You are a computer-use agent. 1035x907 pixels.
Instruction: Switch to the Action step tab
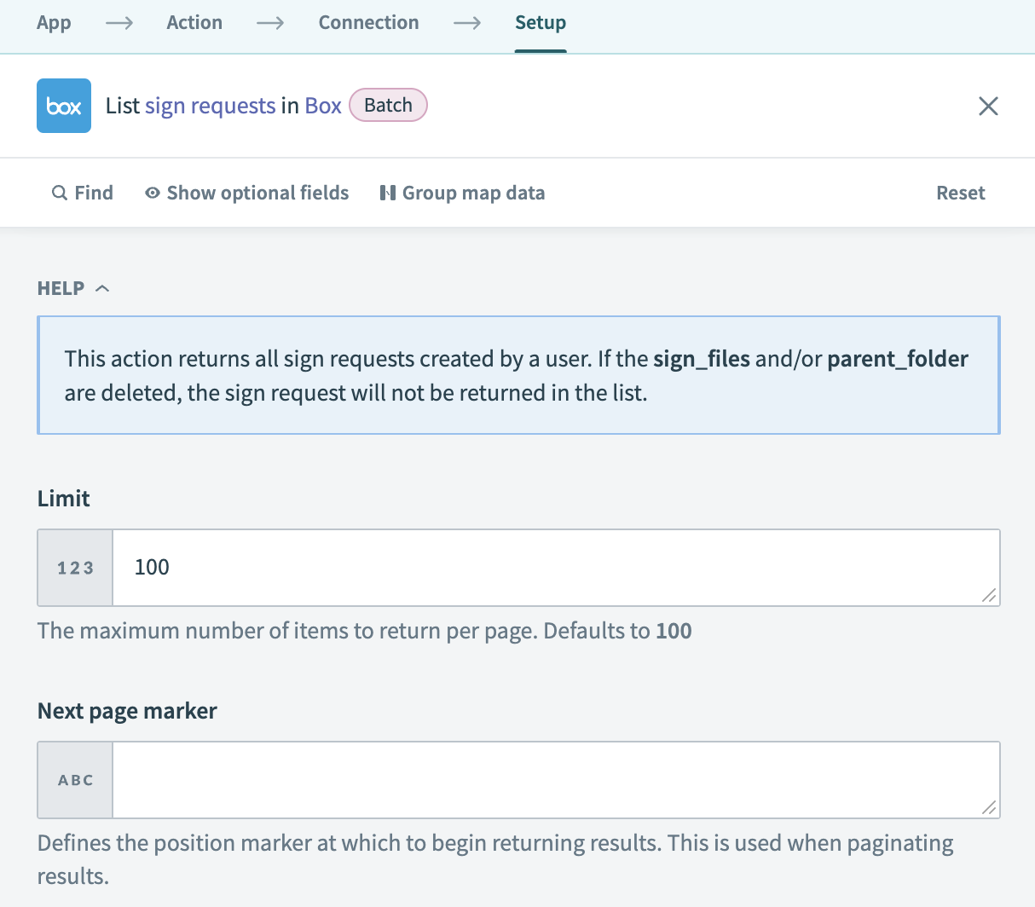tap(194, 22)
